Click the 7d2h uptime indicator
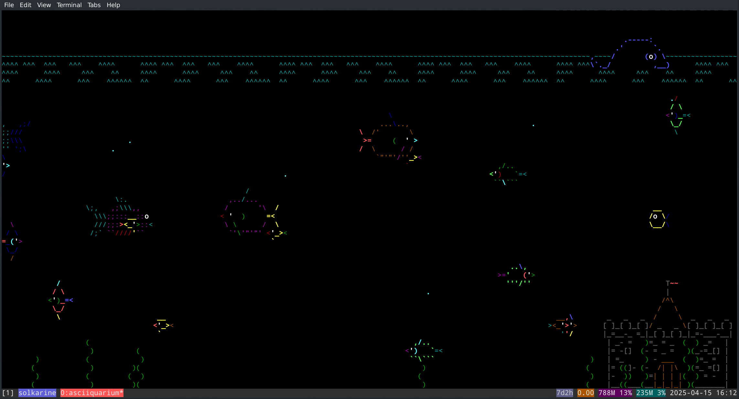This screenshot has height=399, width=739. click(x=564, y=393)
